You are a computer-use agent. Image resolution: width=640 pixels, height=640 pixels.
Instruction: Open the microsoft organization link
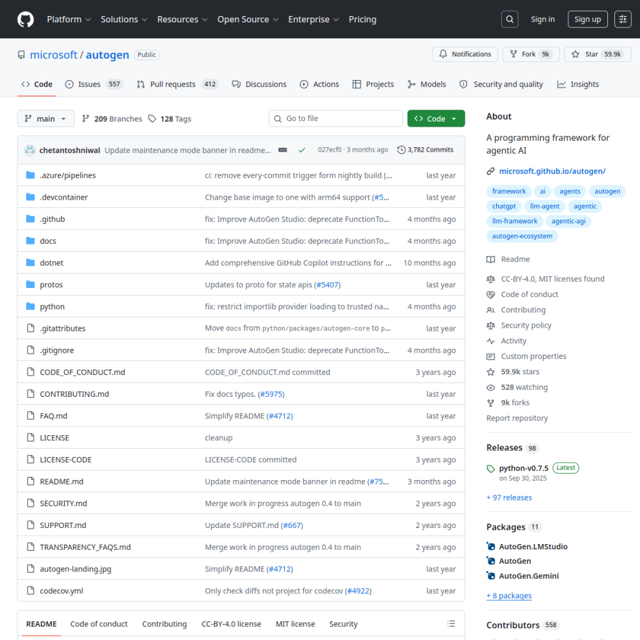pos(54,54)
